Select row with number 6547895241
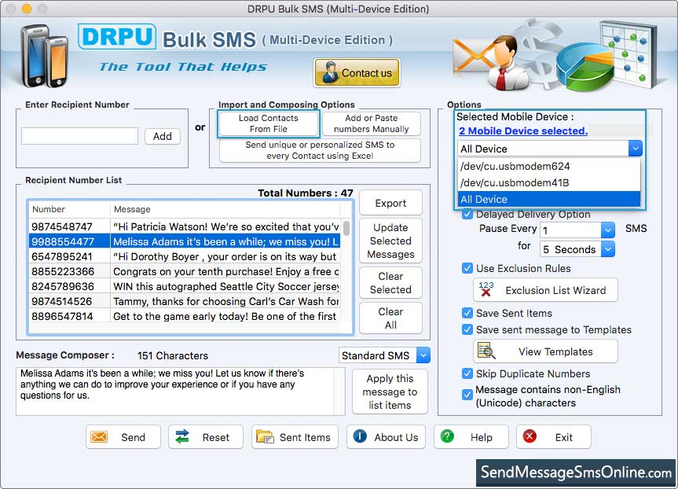 [x=185, y=256]
